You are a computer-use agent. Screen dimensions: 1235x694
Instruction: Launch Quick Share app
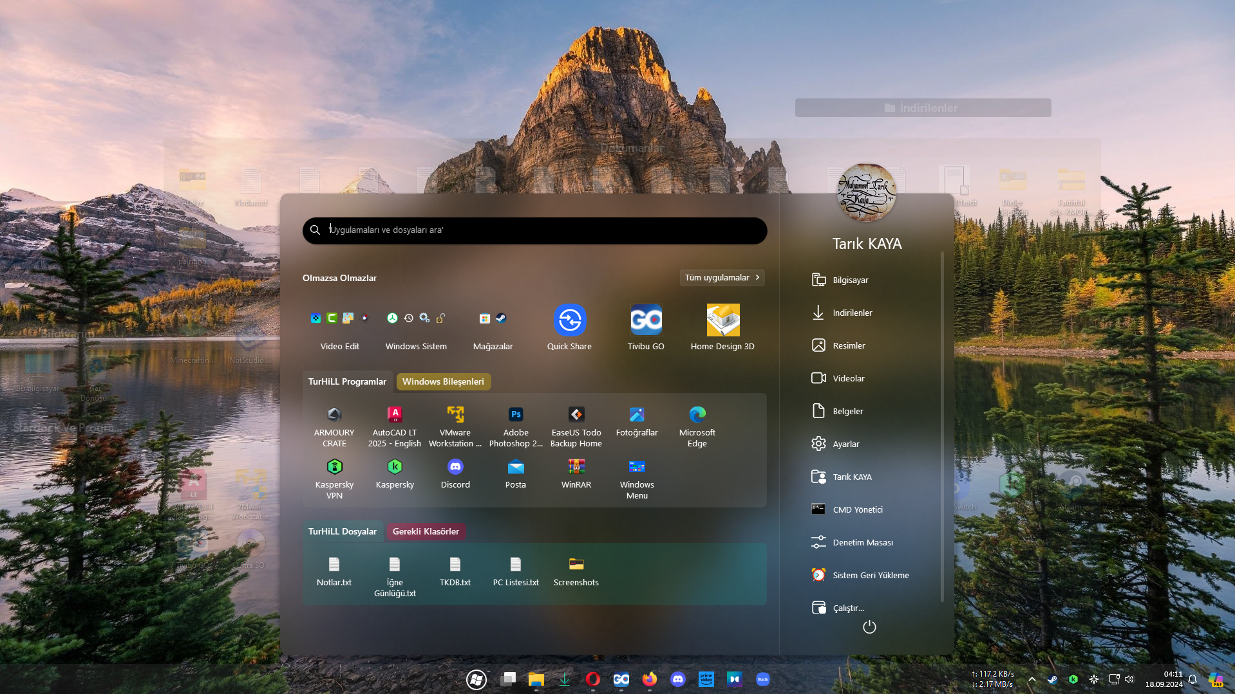(x=569, y=328)
